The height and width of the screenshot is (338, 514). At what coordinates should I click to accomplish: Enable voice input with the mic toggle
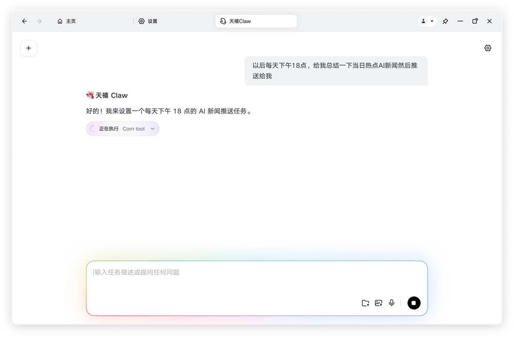392,303
